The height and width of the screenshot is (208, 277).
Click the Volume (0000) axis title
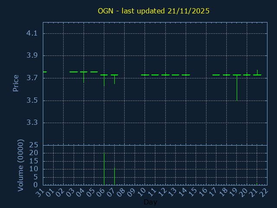(20, 166)
